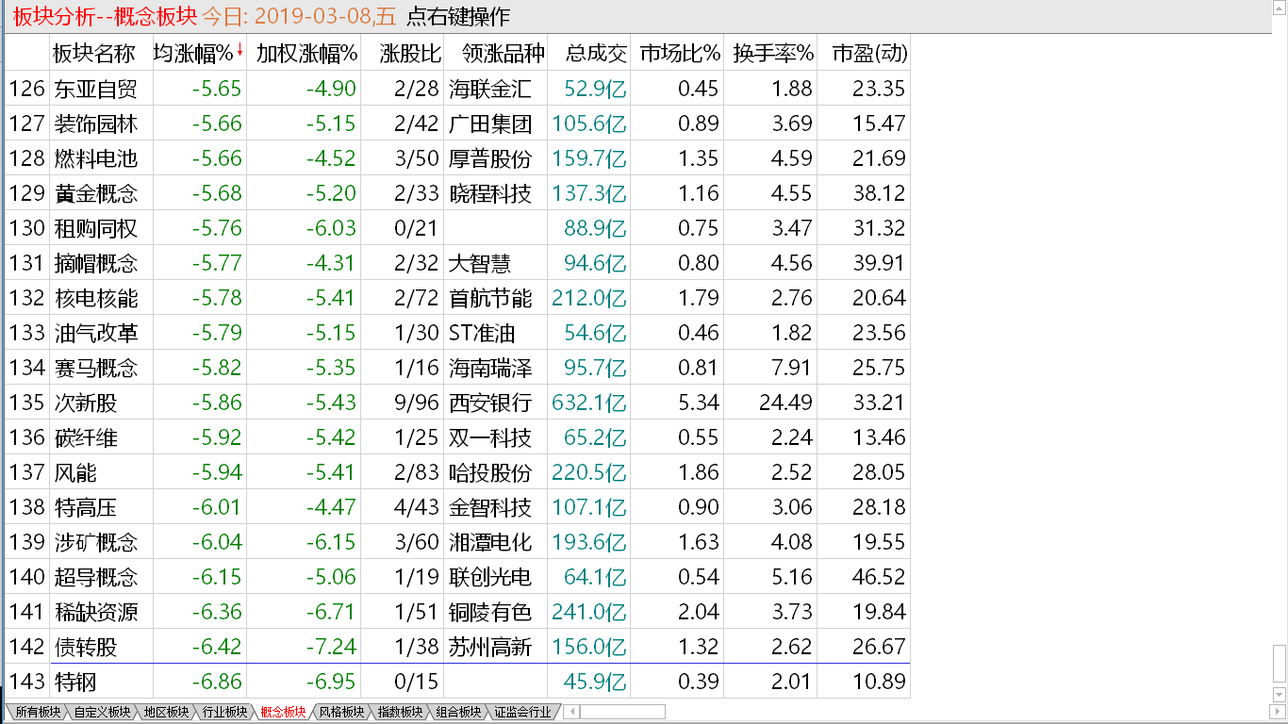Select the 次新股 sector name
This screenshot has width=1288, height=724.
point(86,403)
